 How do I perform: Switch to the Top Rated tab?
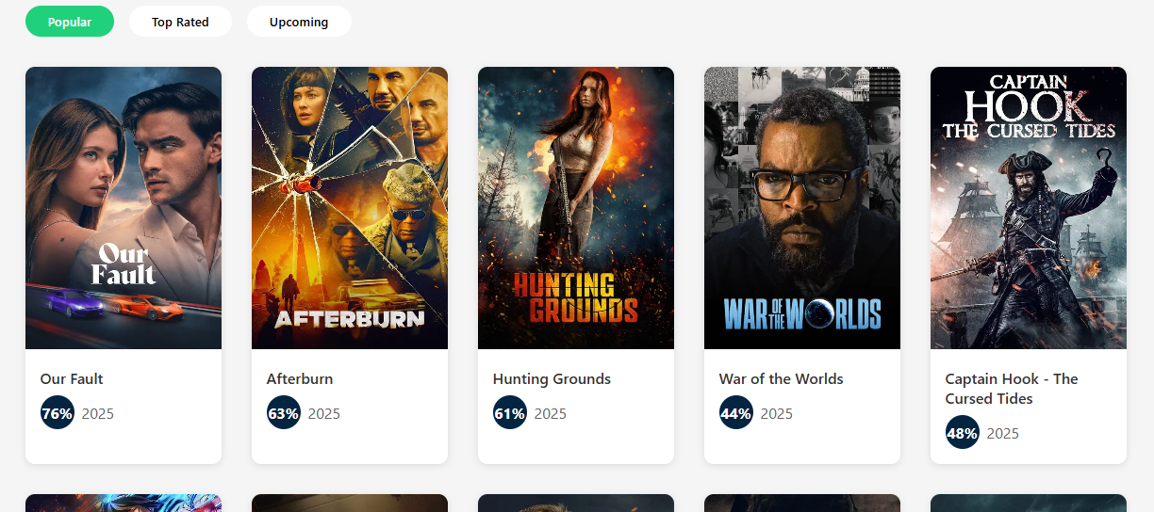(180, 22)
